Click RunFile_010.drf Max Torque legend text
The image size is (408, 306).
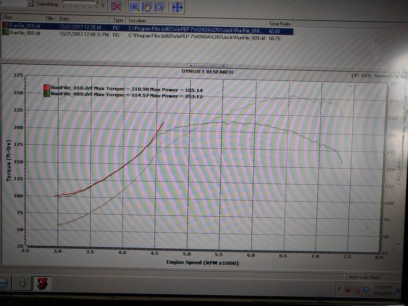tap(126, 89)
